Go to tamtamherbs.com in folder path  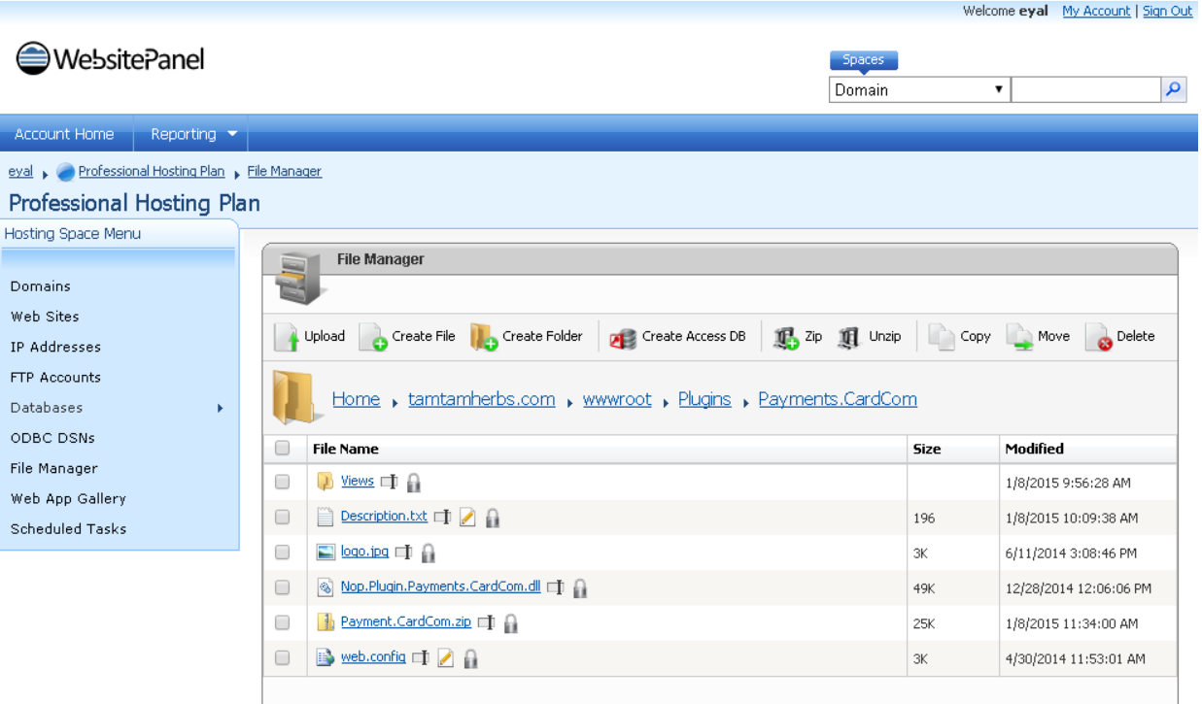(x=481, y=399)
